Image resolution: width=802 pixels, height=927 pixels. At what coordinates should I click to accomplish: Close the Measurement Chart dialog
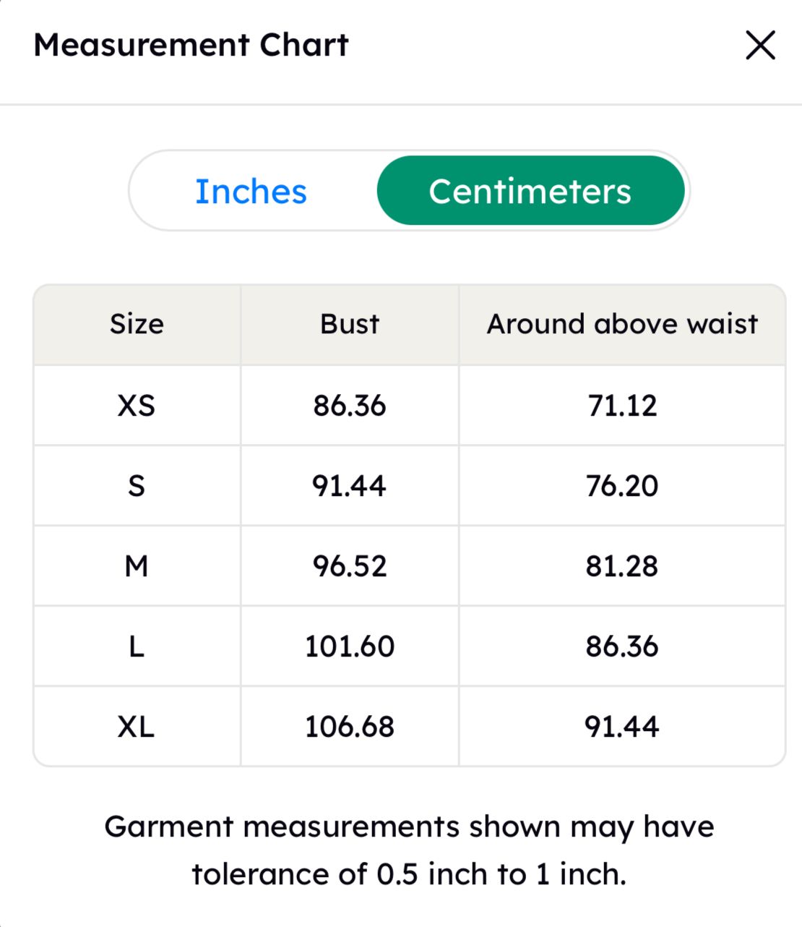click(760, 45)
